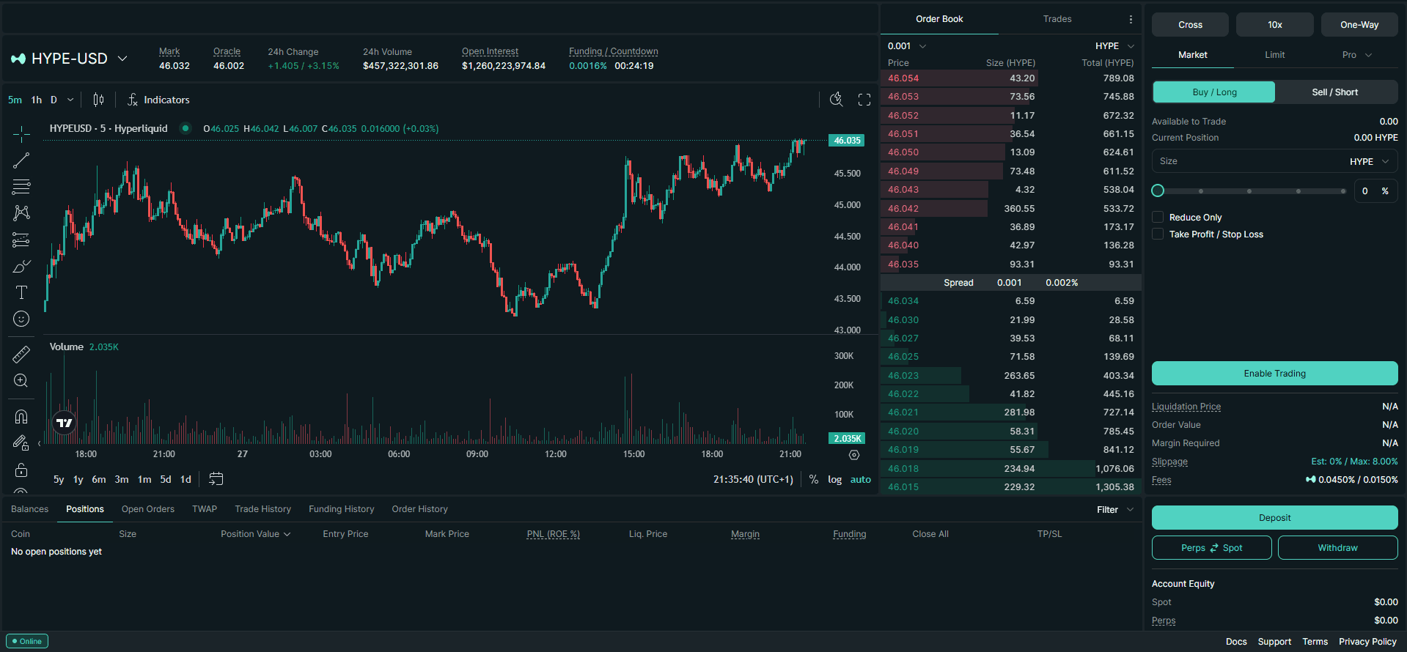Switch to the Balances tab
Image resolution: width=1407 pixels, height=652 pixels.
tap(29, 509)
